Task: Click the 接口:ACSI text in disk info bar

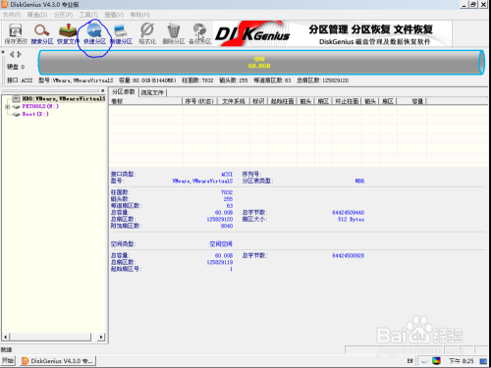Action: [20, 80]
